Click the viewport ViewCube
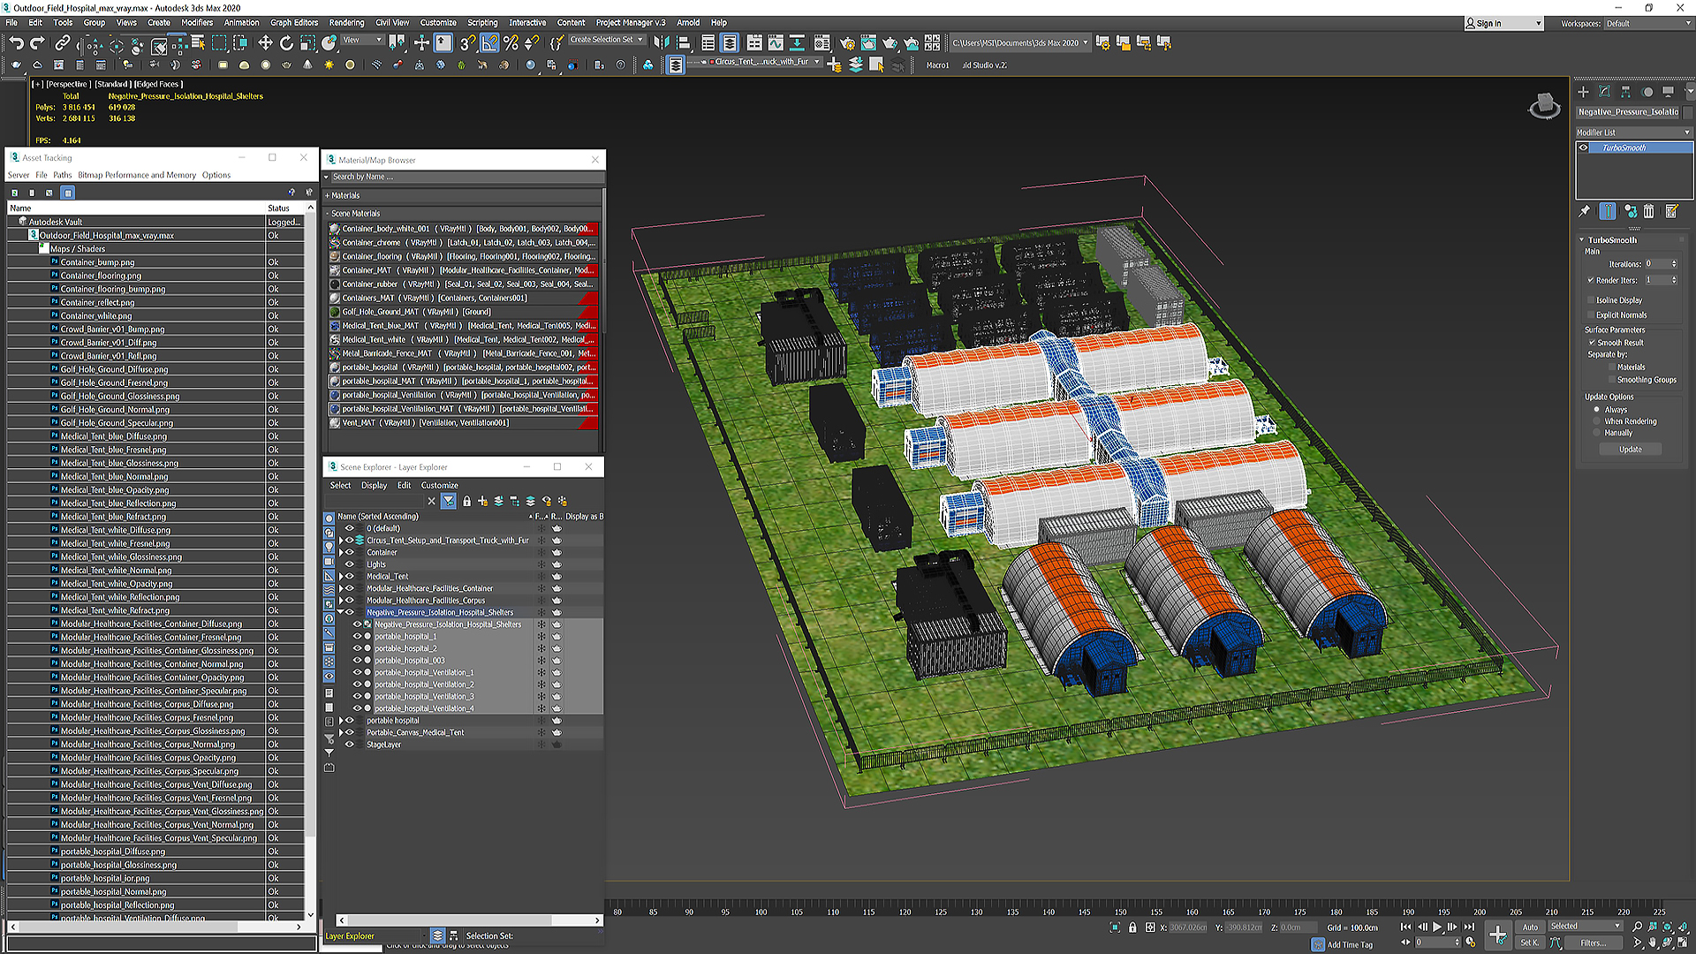 [1544, 106]
